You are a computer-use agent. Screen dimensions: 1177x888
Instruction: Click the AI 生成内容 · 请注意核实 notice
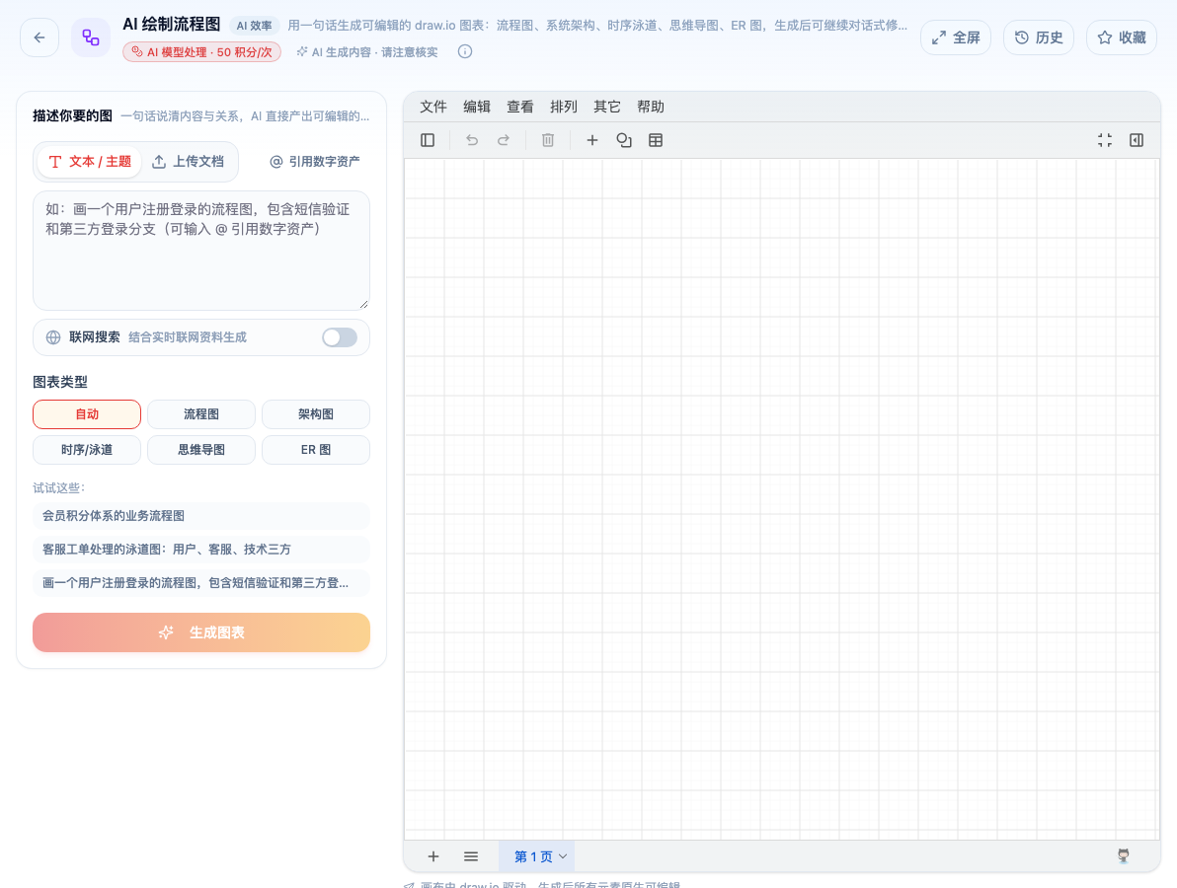pos(367,51)
